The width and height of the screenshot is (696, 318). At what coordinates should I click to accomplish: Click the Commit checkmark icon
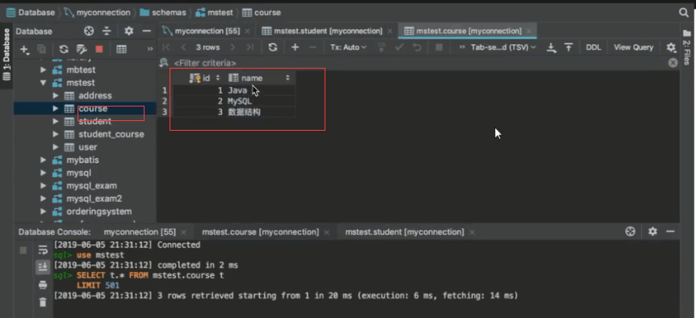click(400, 47)
